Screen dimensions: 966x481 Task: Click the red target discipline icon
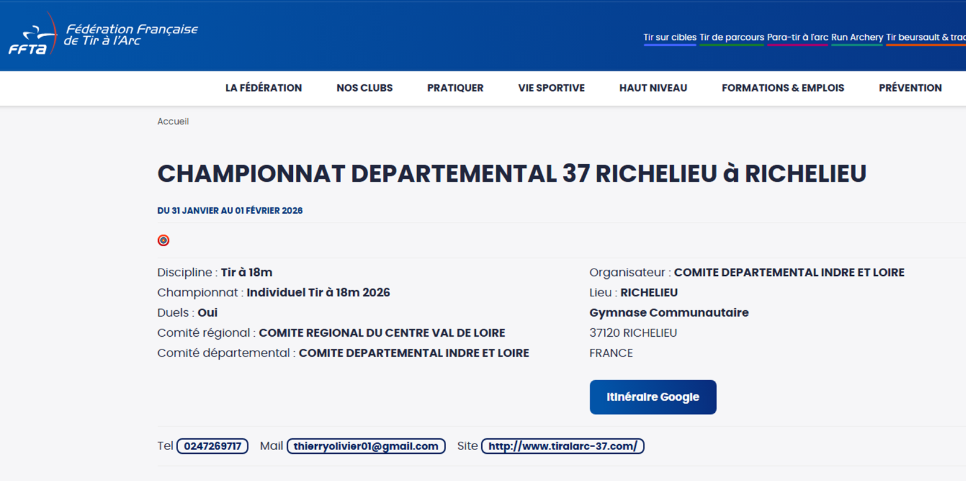(x=163, y=240)
